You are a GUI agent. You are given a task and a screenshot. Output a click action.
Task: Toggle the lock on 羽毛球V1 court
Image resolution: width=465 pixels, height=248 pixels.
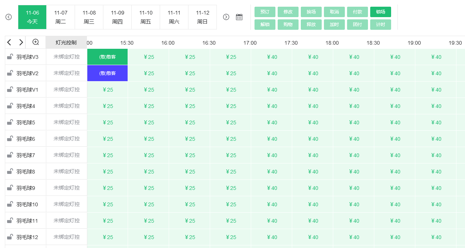[10, 89]
